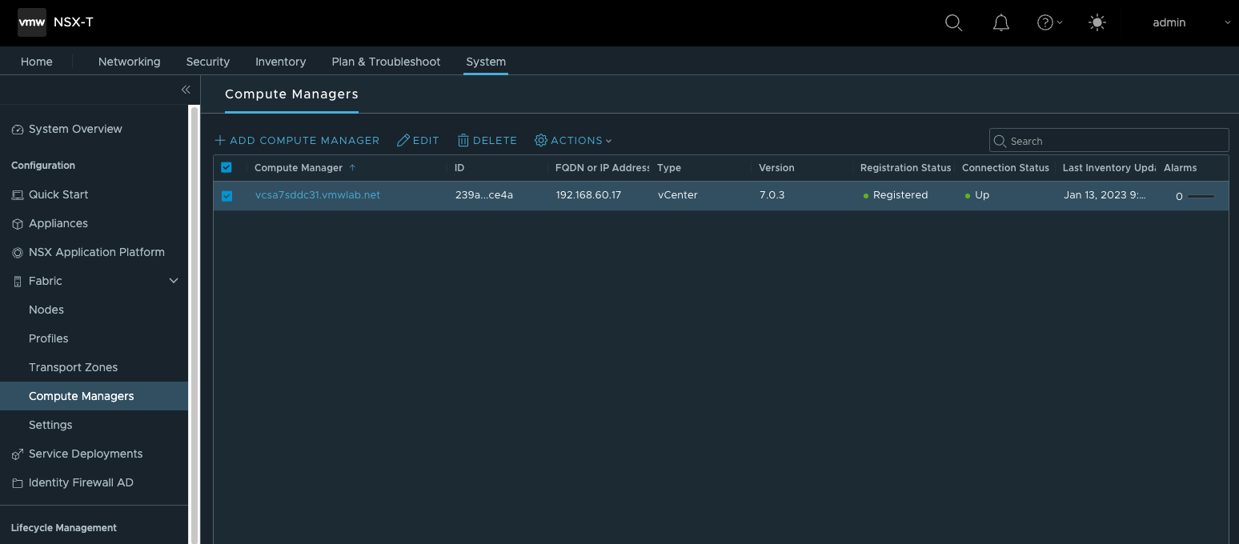This screenshot has width=1239, height=544.
Task: Click the Appliances cube icon
Action: (18, 224)
